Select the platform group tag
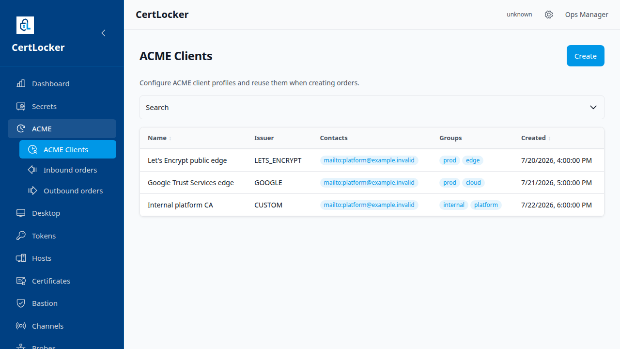 [486, 205]
